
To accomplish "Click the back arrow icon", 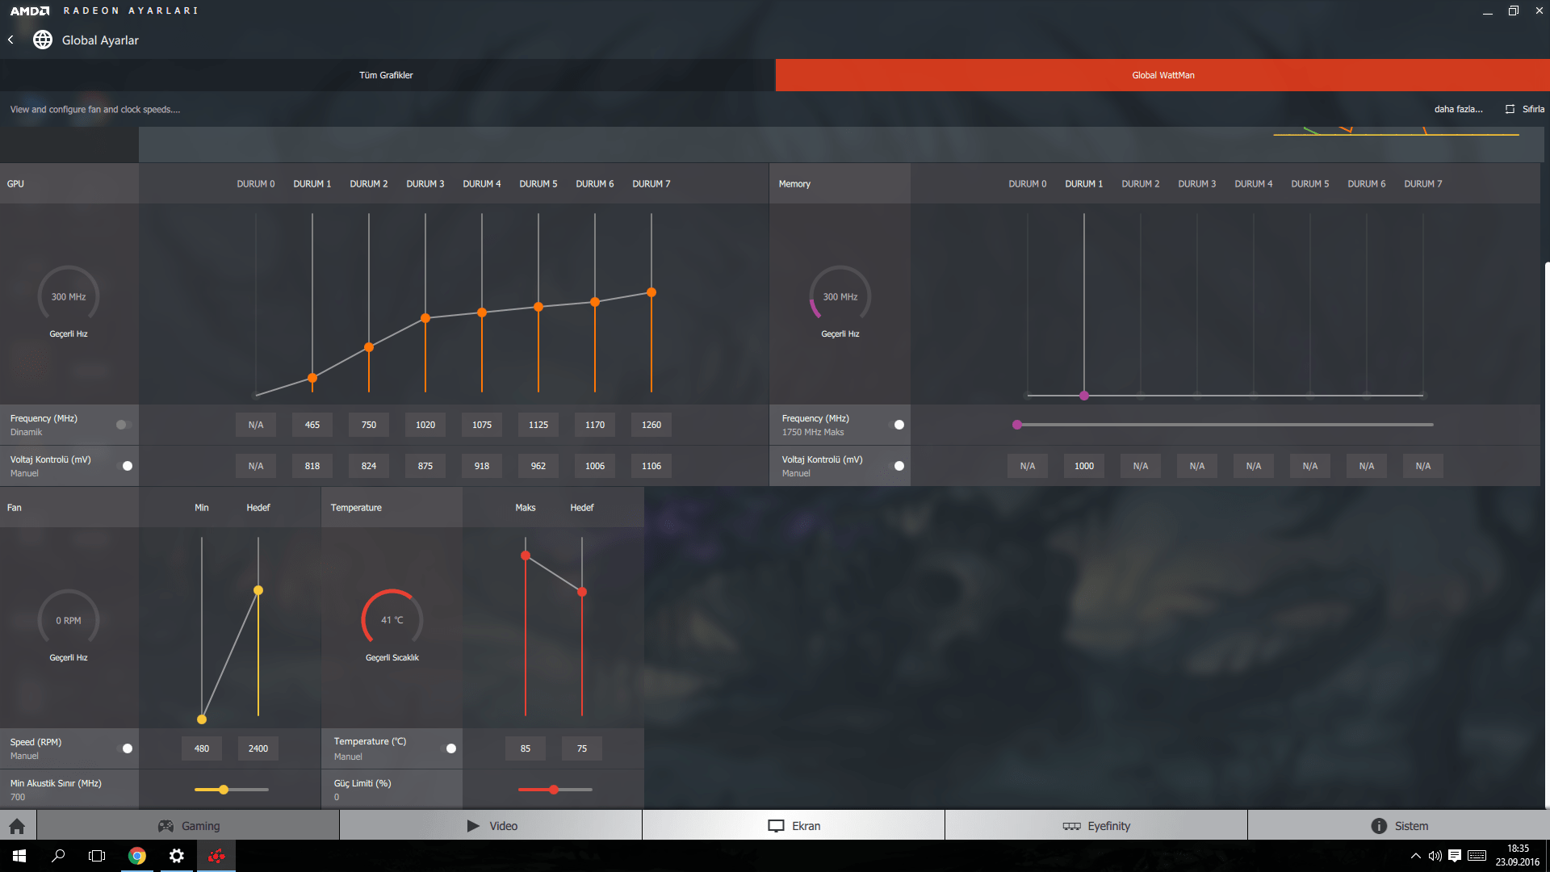I will point(10,40).
